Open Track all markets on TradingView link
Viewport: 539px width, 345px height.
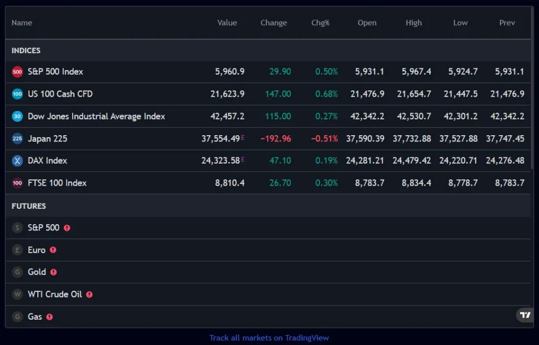tap(269, 338)
